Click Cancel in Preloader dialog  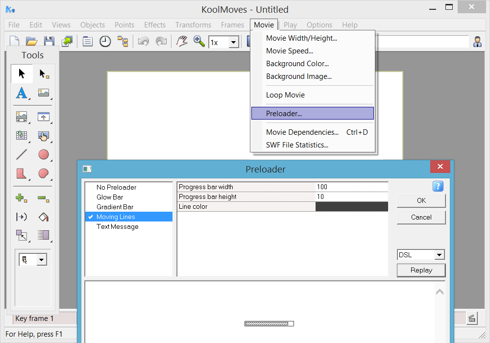click(x=421, y=218)
